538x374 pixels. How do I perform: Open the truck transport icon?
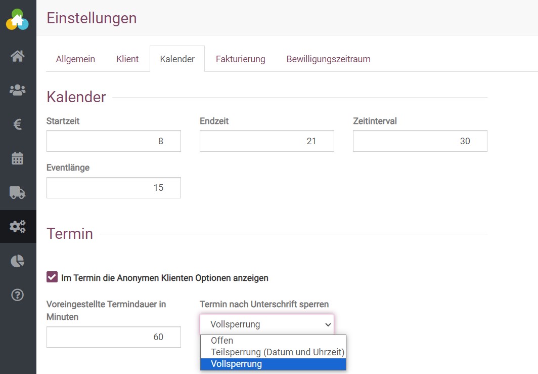[x=18, y=192]
